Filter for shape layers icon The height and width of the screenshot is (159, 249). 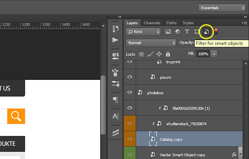pos(197,32)
